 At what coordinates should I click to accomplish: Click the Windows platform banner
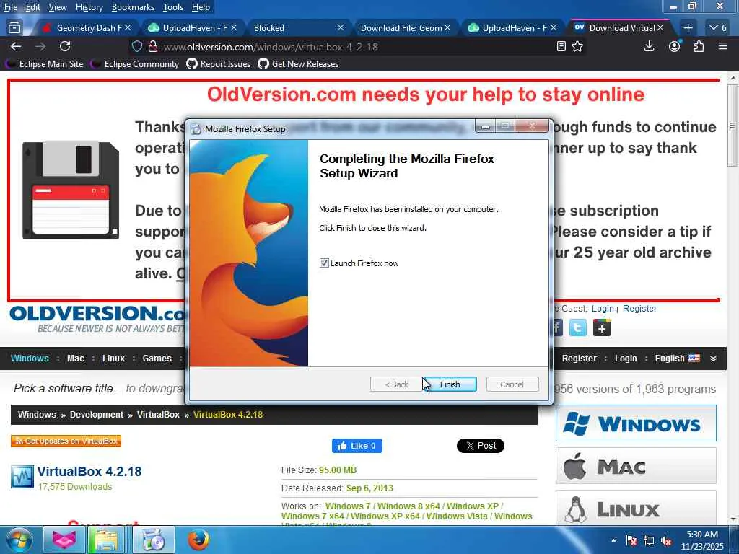click(636, 423)
